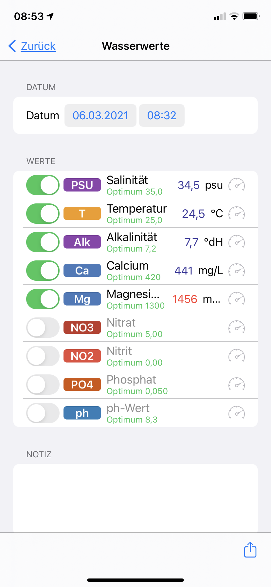Go back using the Zurück link
This screenshot has height=587, width=271.
click(38, 46)
